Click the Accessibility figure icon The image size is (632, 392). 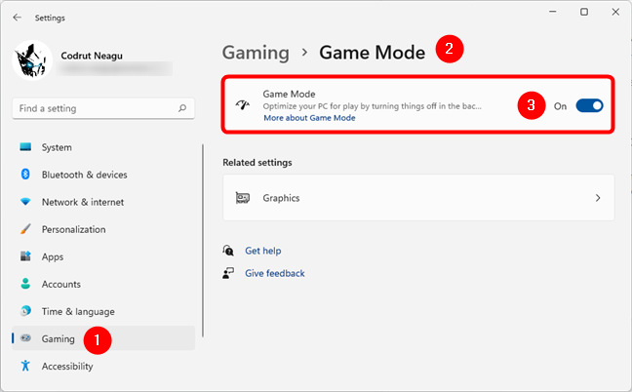click(x=25, y=366)
